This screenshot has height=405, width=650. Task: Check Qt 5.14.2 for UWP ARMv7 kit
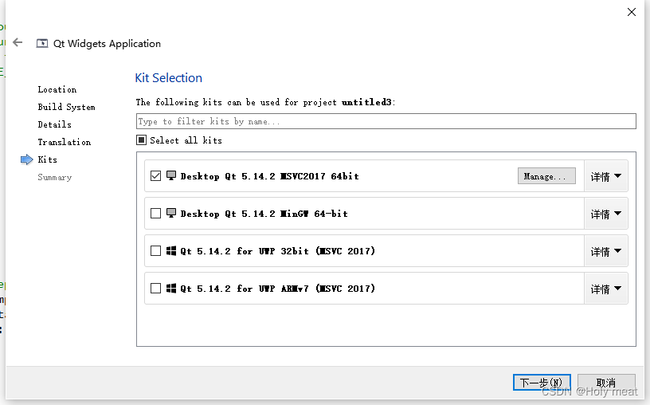155,288
